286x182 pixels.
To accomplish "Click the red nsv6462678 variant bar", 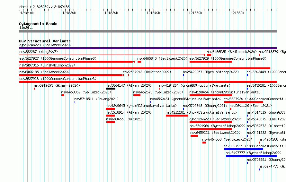I will (x=137, y=95).
